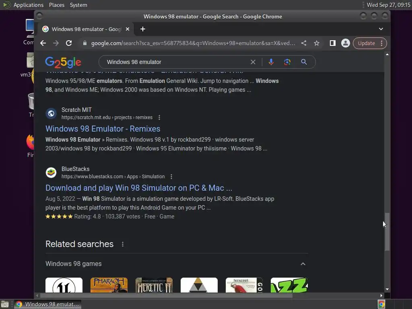Viewport: 412px width, 309px height.
Task: Select the Unreal game thumbnail
Action: pyautogui.click(x=64, y=285)
